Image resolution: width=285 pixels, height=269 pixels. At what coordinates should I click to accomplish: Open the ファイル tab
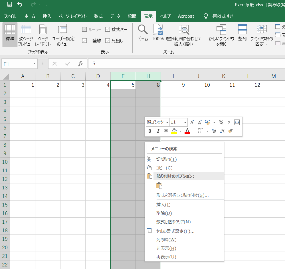point(10,16)
